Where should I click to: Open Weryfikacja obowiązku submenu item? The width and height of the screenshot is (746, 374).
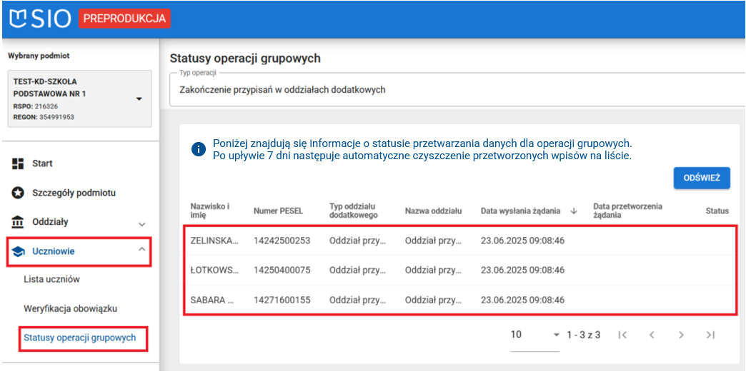click(71, 309)
